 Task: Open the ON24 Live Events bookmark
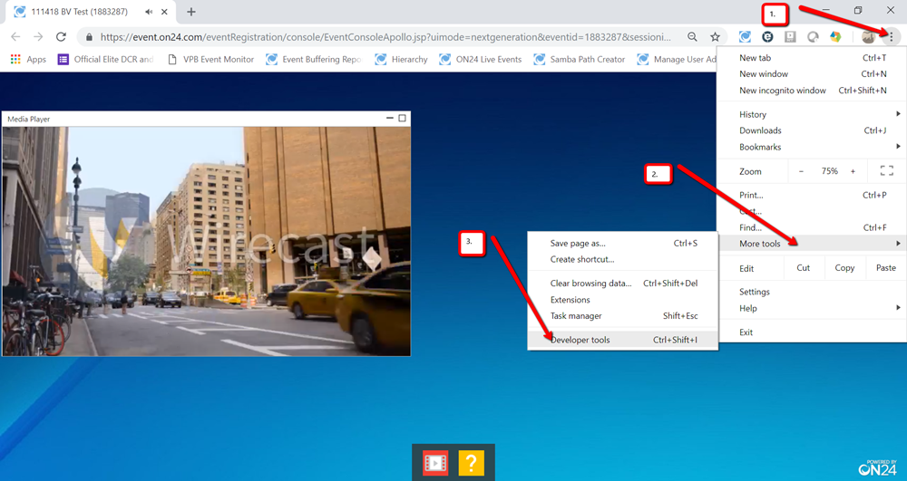[481, 59]
